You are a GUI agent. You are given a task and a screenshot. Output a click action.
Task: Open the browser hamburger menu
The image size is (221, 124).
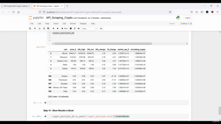(x=218, y=12)
